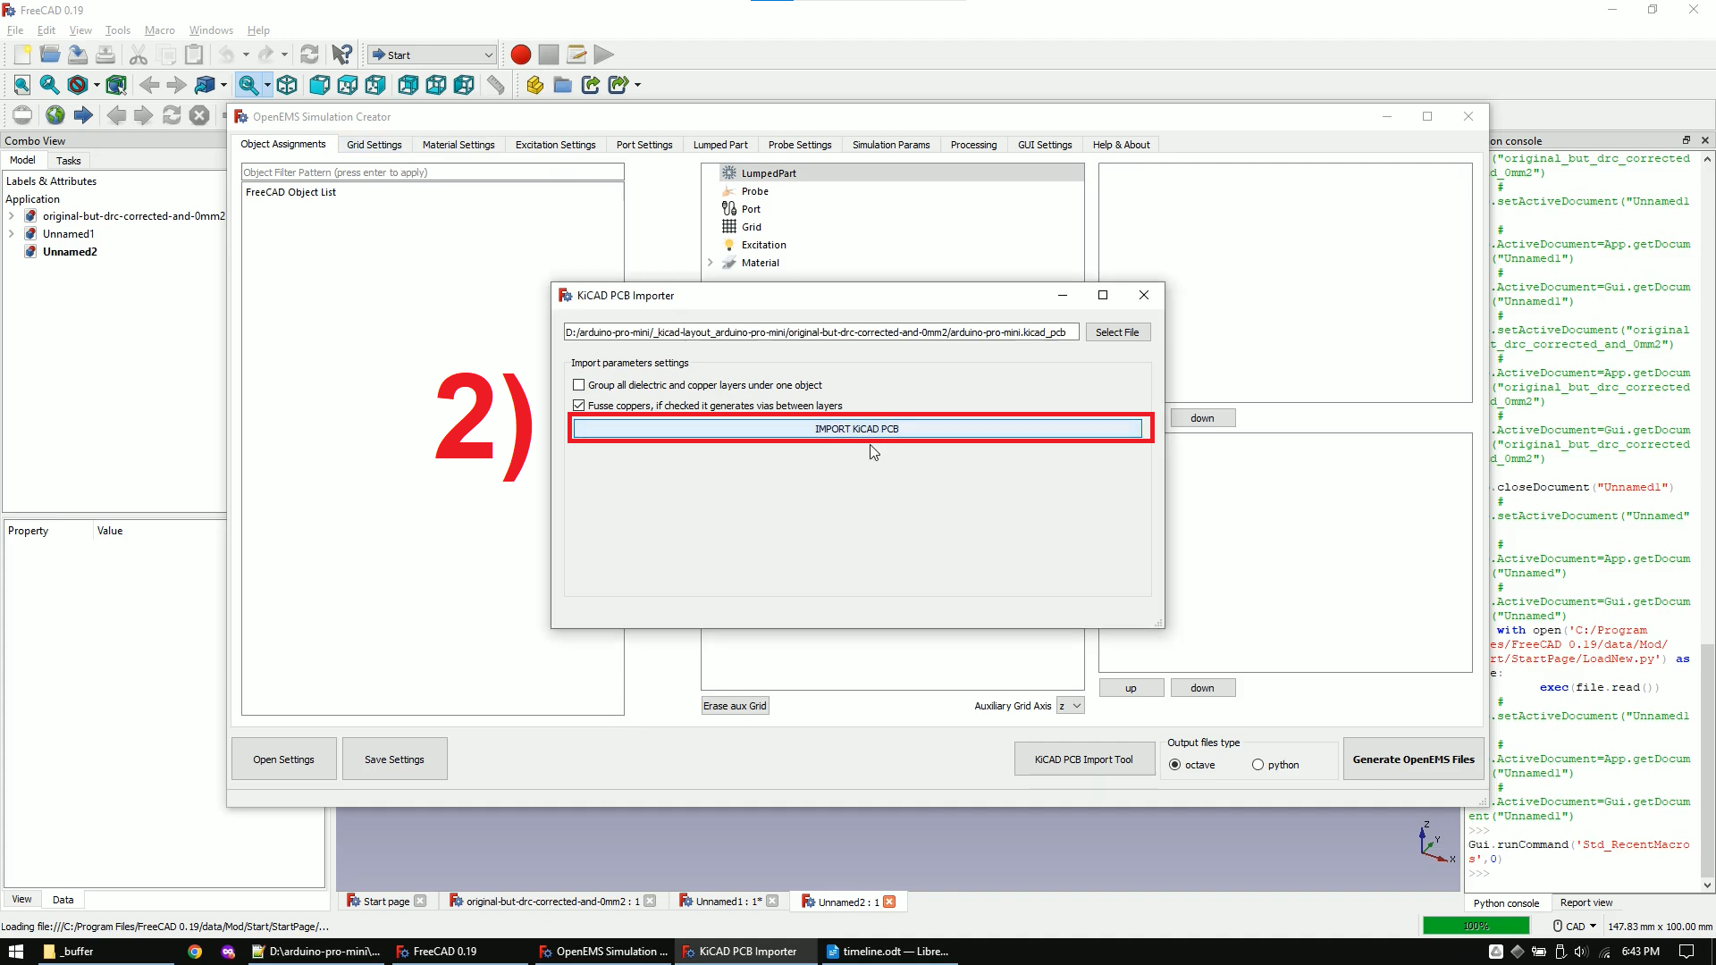This screenshot has height=965, width=1716.
Task: Switch to Excitation Settings tab
Action: 555,145
